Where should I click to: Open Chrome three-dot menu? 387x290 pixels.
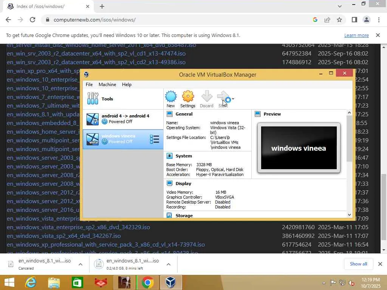379,20
